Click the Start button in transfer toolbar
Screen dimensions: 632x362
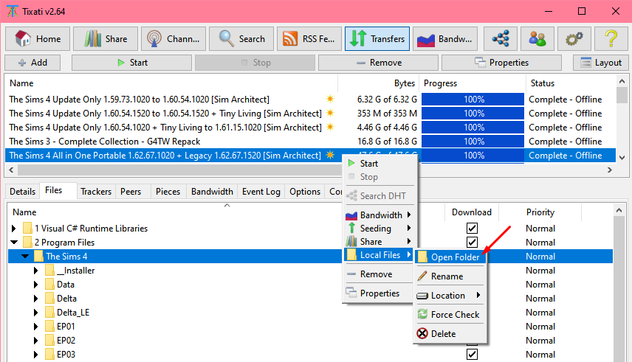click(132, 63)
